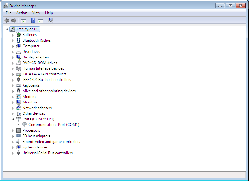Expand the Modems node arrow
This screenshot has width=249, height=181.
pyautogui.click(x=13, y=97)
